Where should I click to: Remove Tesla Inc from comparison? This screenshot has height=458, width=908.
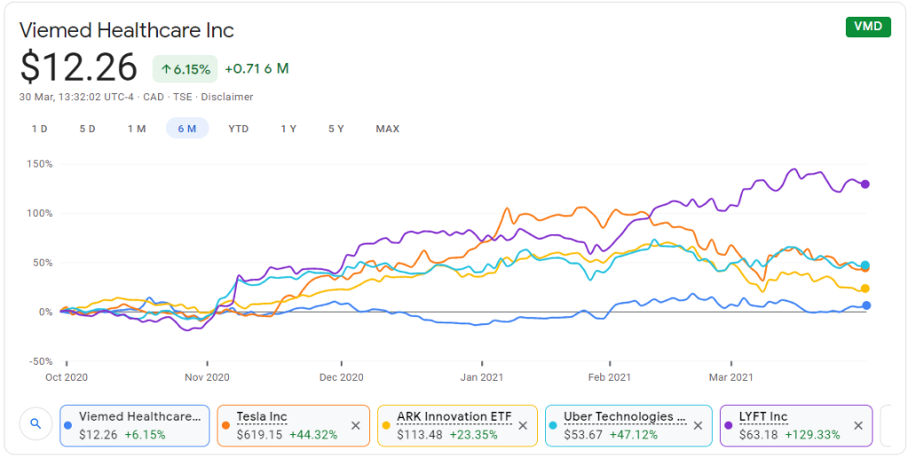[356, 425]
